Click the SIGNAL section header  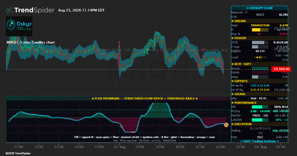pyautogui.click(x=260, y=94)
